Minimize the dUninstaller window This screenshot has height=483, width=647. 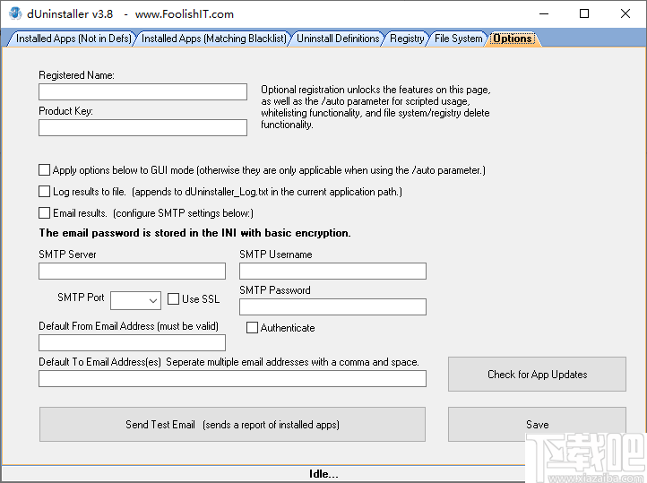pos(544,13)
